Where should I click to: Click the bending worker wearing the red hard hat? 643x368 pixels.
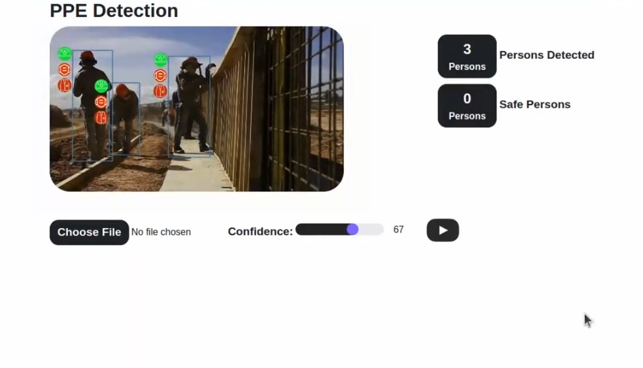[124, 118]
